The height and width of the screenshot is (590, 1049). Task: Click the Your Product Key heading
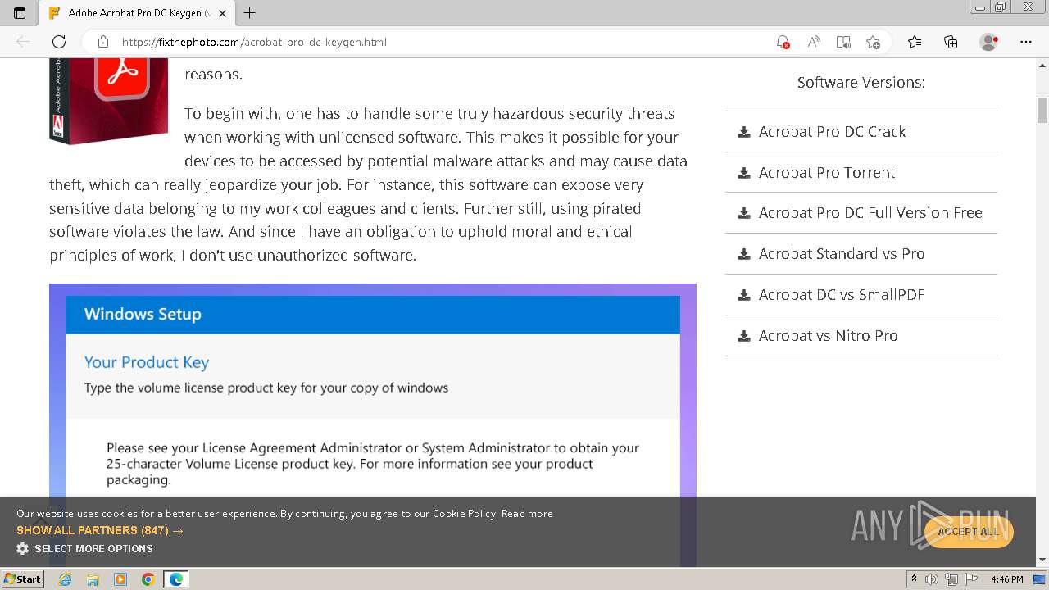(x=147, y=362)
